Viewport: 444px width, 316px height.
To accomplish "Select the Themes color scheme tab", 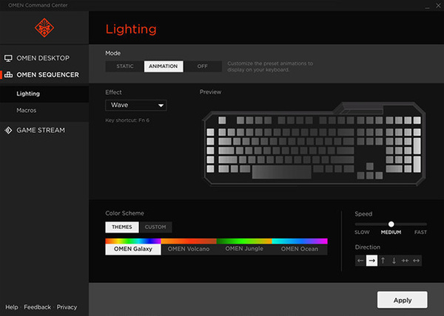I will click(x=122, y=227).
